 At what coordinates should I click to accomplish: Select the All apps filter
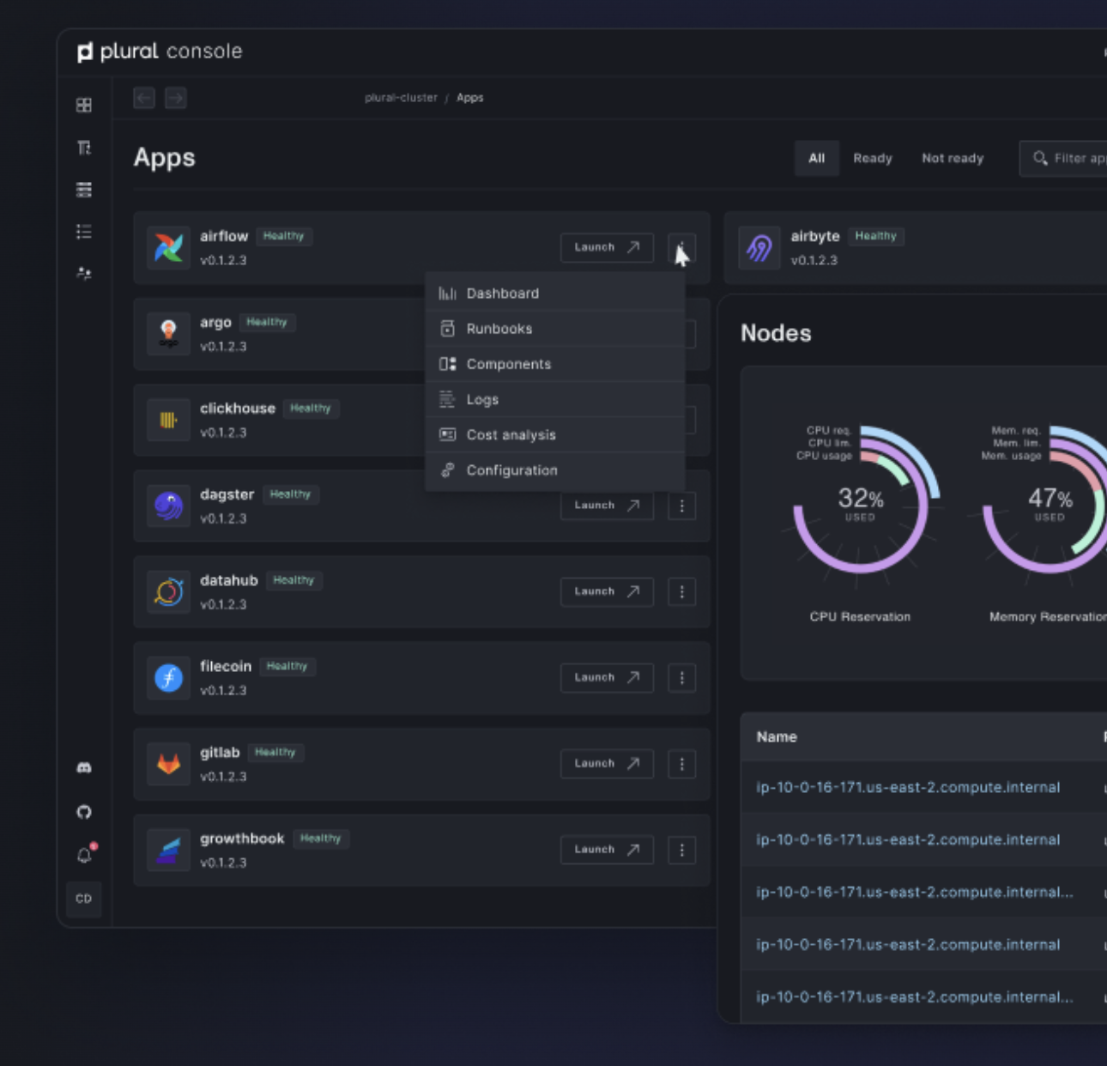click(x=816, y=158)
